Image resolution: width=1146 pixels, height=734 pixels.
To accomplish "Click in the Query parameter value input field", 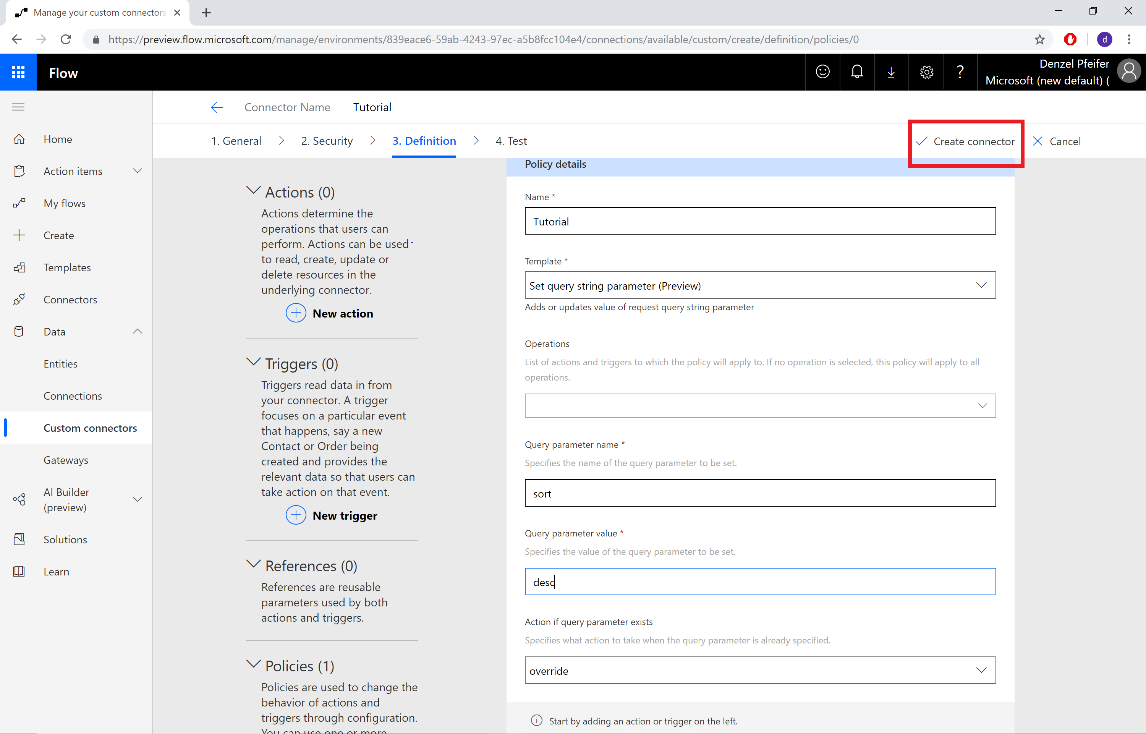I will pyautogui.click(x=760, y=581).
